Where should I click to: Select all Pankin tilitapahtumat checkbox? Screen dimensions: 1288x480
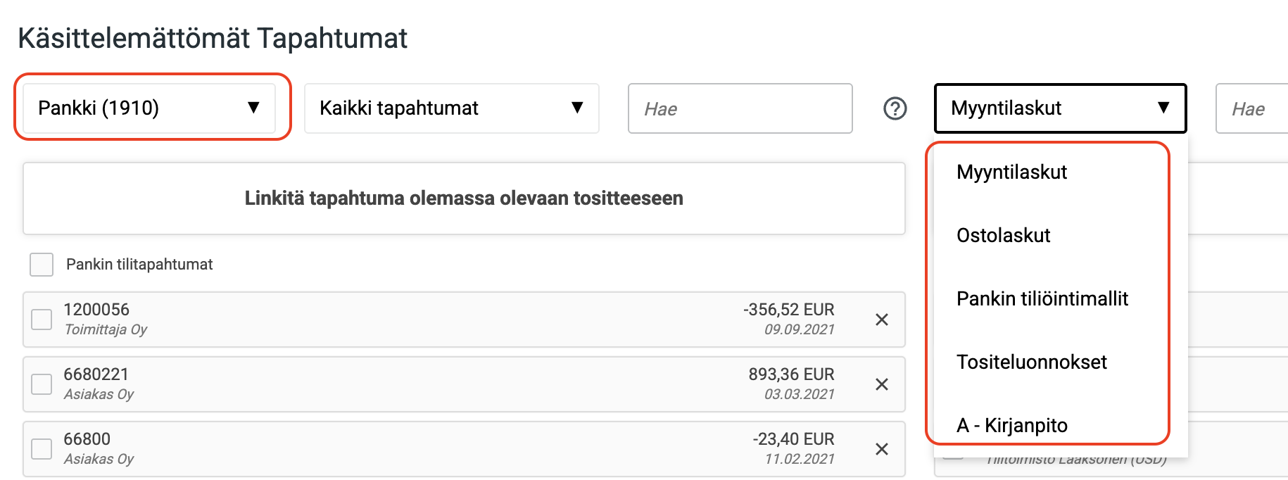pyautogui.click(x=42, y=265)
